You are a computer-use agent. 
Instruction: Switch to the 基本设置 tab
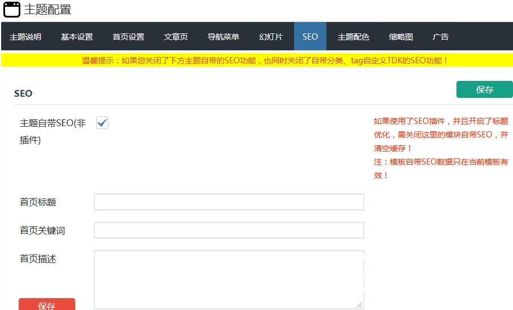[77, 37]
